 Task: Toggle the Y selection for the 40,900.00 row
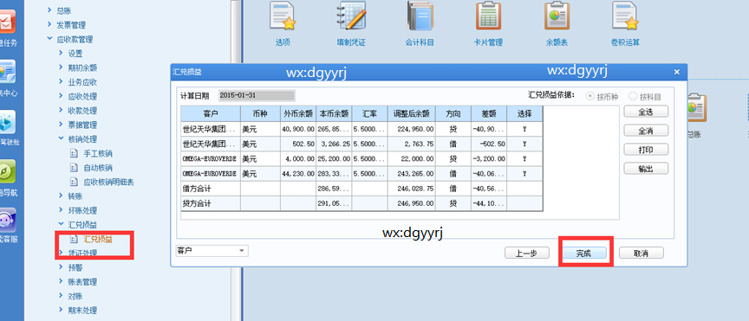pos(524,129)
